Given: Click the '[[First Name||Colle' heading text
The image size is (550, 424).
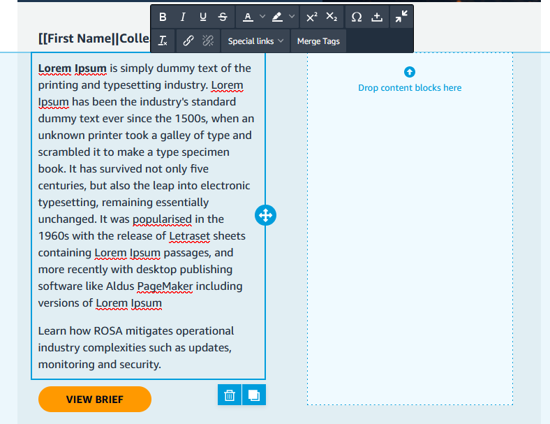Looking at the screenshot, I should [x=94, y=38].
